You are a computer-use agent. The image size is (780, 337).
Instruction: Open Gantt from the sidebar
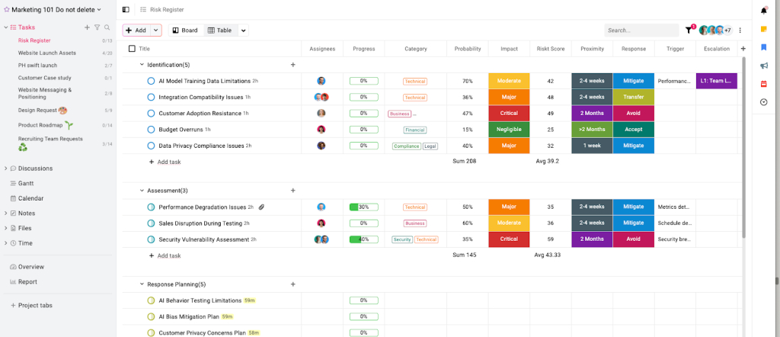point(26,183)
